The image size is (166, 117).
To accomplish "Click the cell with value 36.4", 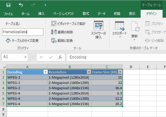I will (x=107, y=88).
